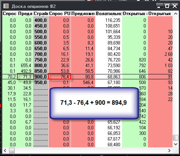Minimize the Доска опционов #2 window
180x156 pixels.
pyautogui.click(x=160, y=6)
